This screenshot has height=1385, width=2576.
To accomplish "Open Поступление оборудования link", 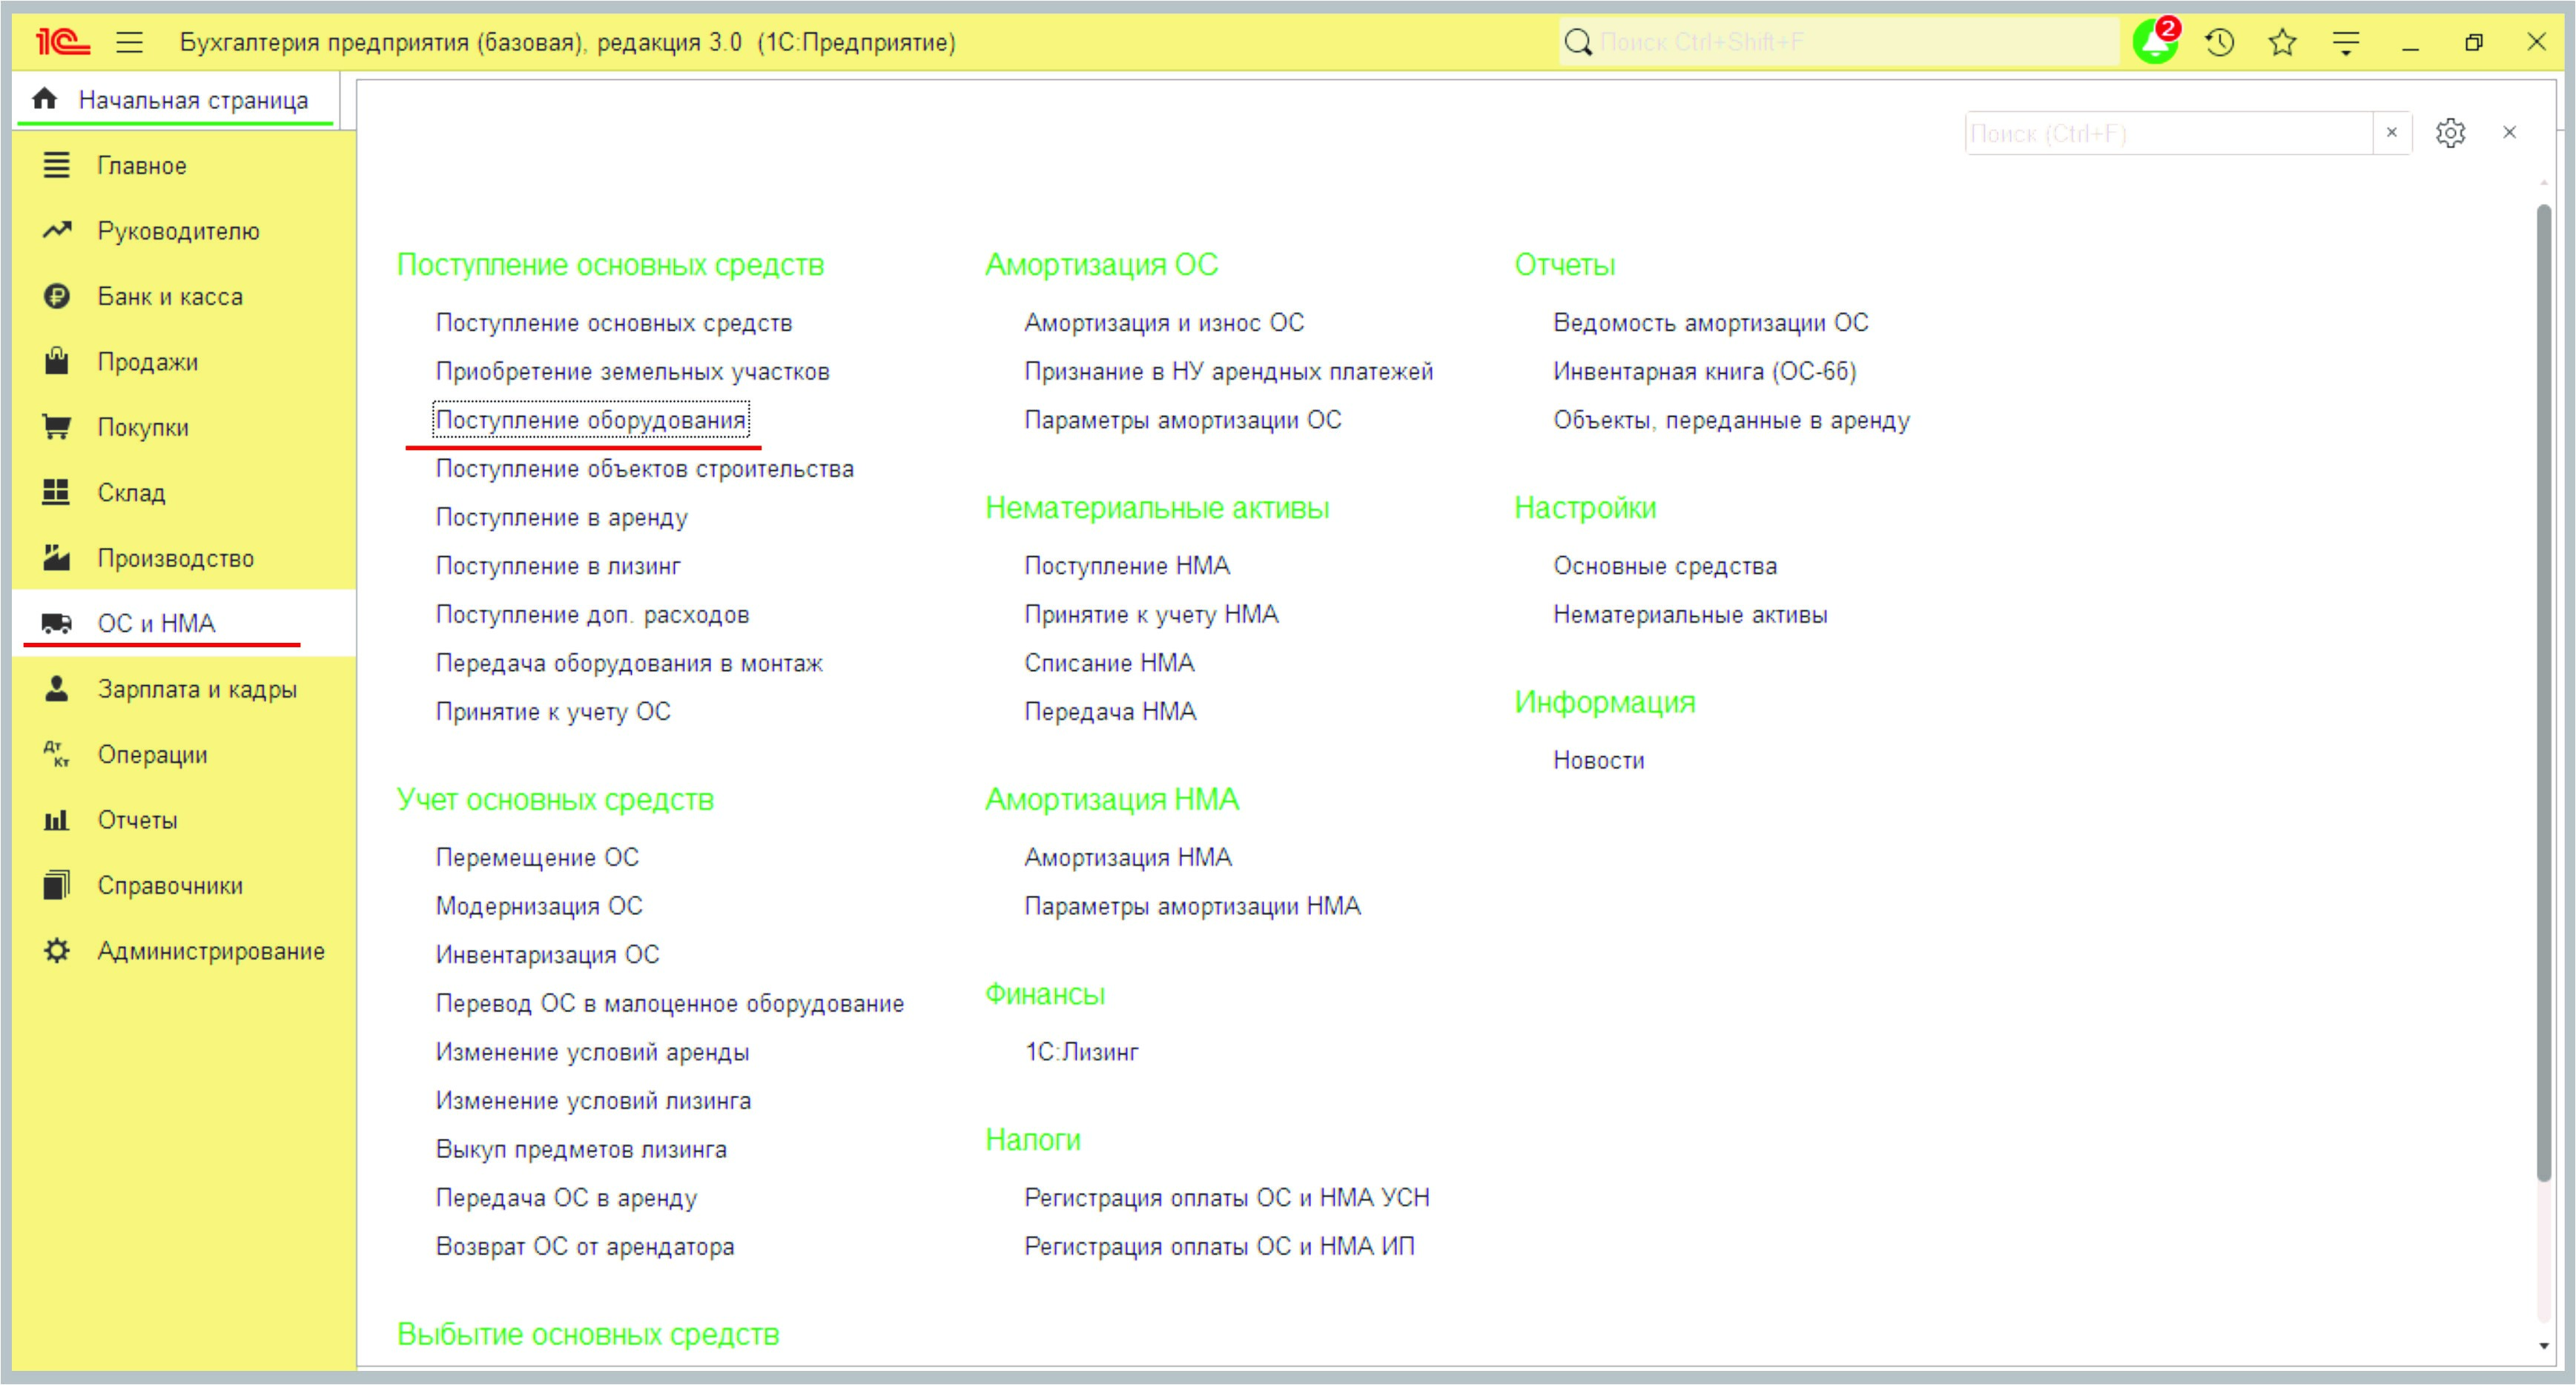I will click(x=590, y=420).
